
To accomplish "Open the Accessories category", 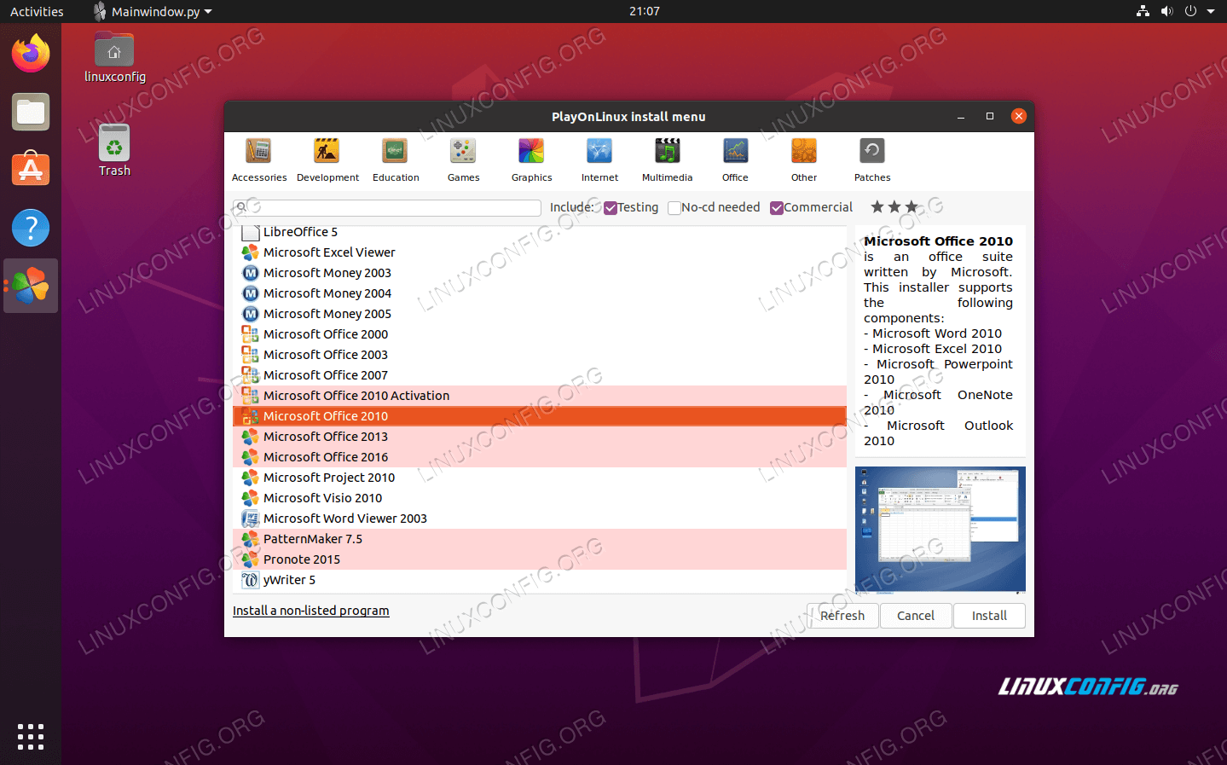I will coord(258,160).
